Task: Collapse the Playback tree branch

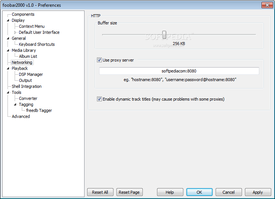Action: click(x=8, y=68)
